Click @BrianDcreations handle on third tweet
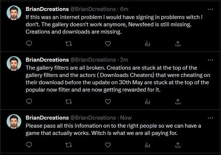Screen dimensions: 221x155 tap(93, 118)
